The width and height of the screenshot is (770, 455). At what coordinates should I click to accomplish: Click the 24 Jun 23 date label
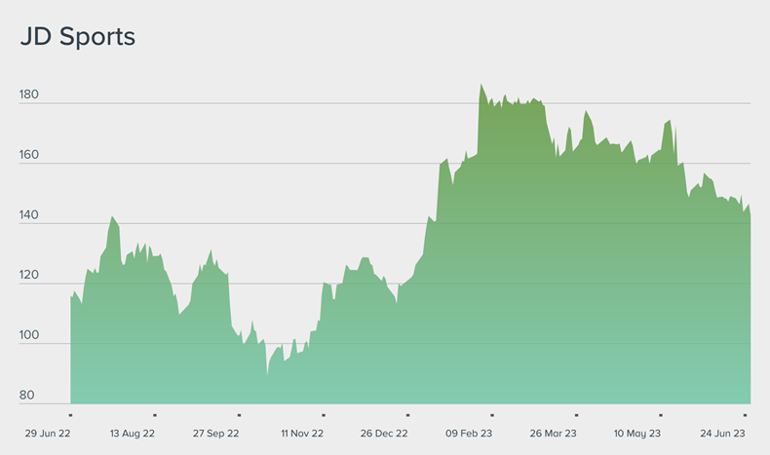(722, 432)
